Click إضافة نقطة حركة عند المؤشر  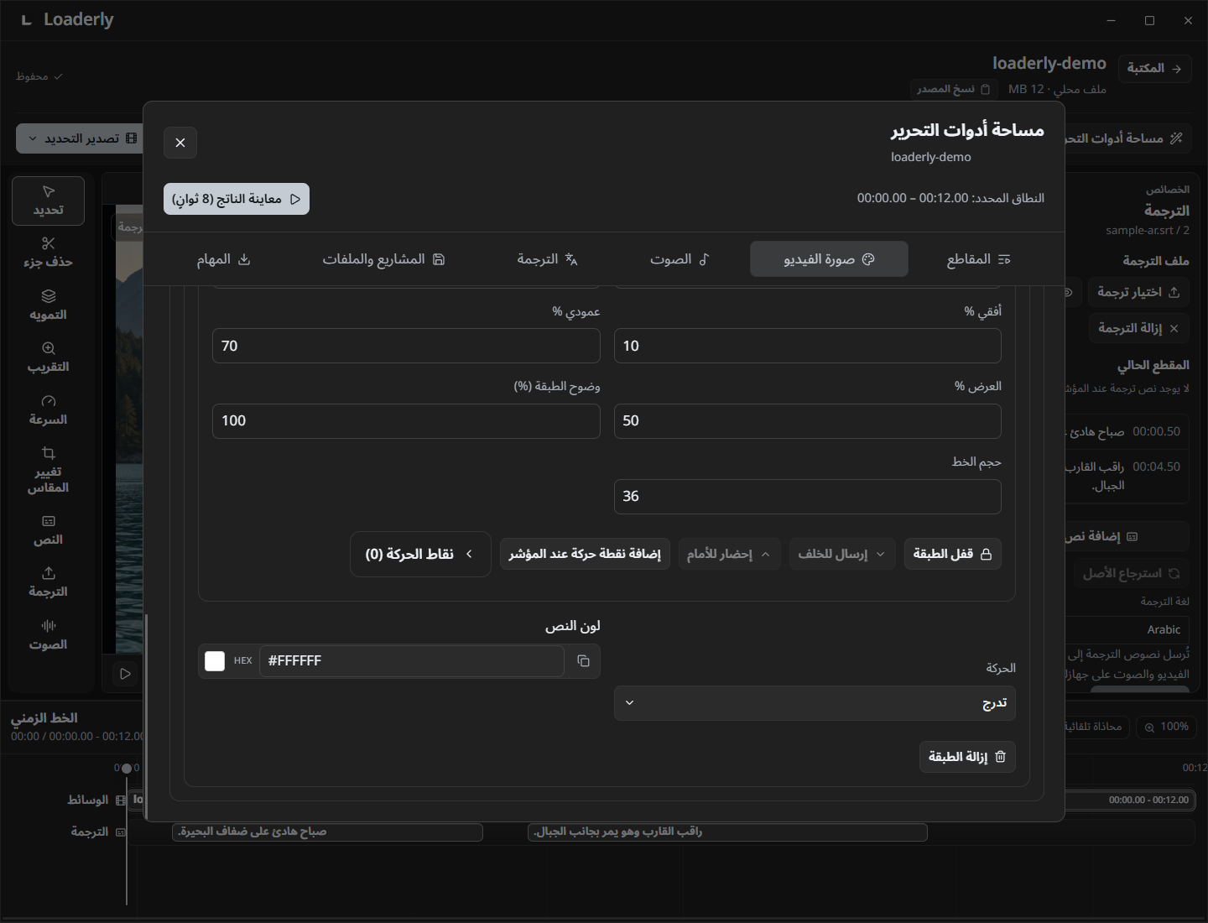point(585,554)
